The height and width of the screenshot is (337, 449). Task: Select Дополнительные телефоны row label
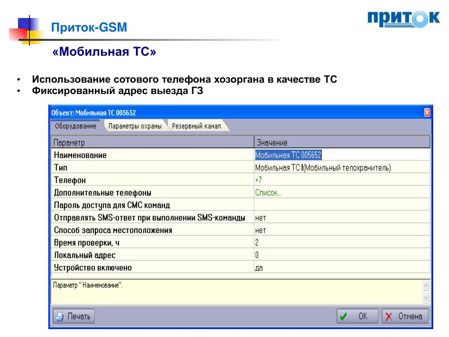click(x=103, y=193)
